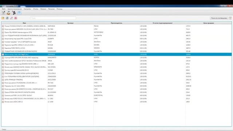Click the row icon of the NISSAN gasket item
Image resolution: width=233 pixels, height=131 pixels.
point(3,32)
